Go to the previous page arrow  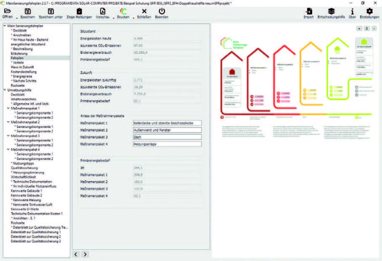point(76,254)
